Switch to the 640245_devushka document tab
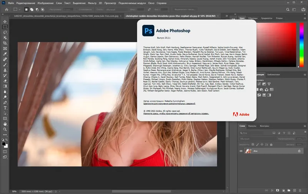This screenshot has width=308, height=194. 66,16
